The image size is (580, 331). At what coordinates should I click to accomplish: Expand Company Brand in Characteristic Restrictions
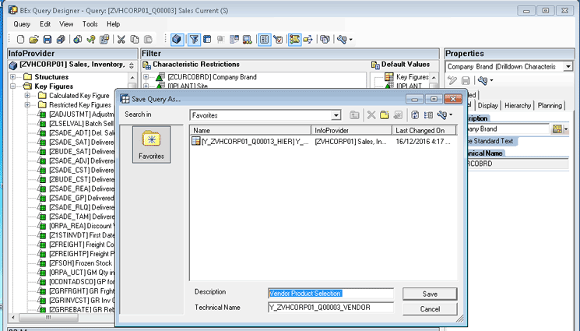[146, 77]
